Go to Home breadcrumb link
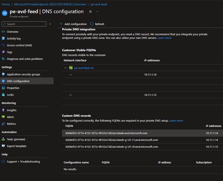The height and width of the screenshot is (181, 223). click(x=6, y=4)
